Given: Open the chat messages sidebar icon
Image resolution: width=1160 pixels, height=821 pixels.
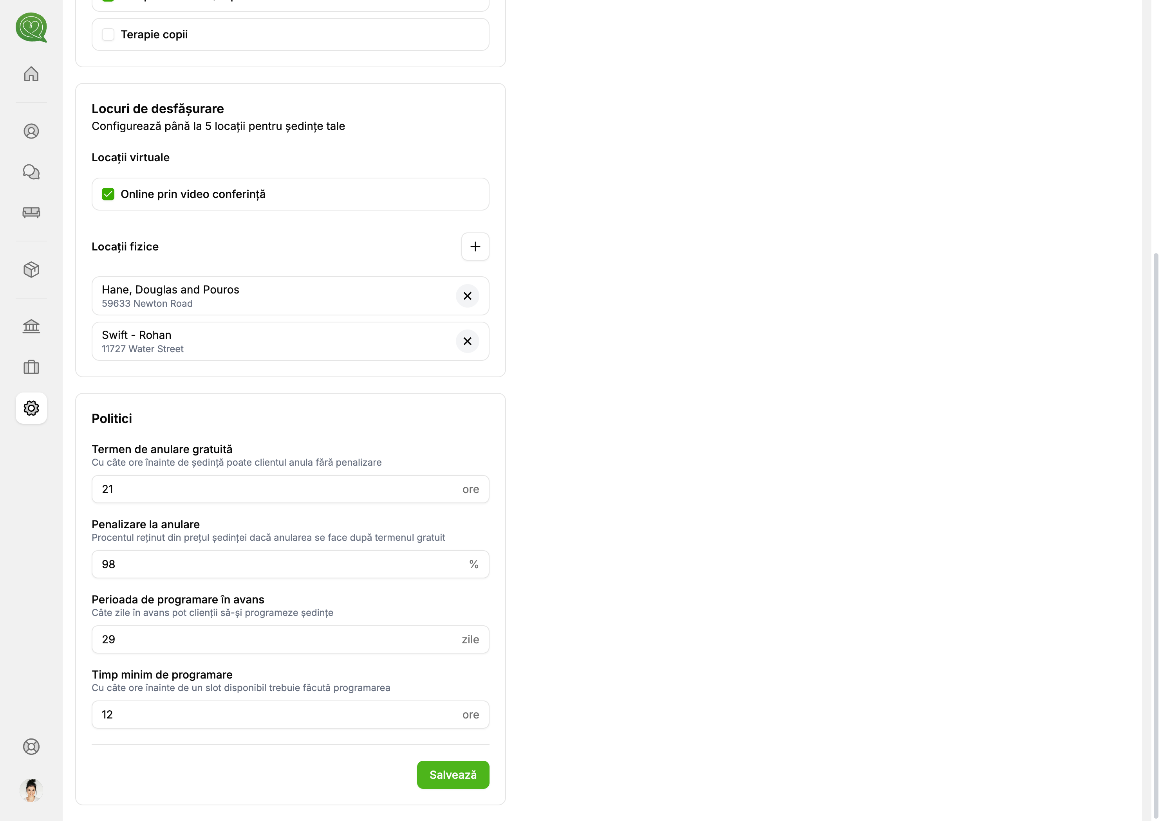Looking at the screenshot, I should [x=31, y=172].
